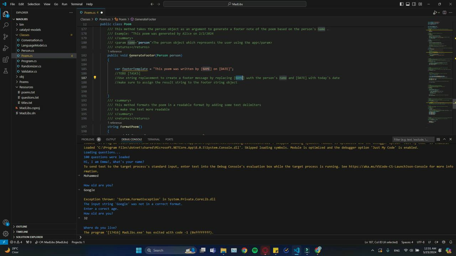Toggle the secondary side bar visibility
The image size is (456, 256).
[x=414, y=4]
